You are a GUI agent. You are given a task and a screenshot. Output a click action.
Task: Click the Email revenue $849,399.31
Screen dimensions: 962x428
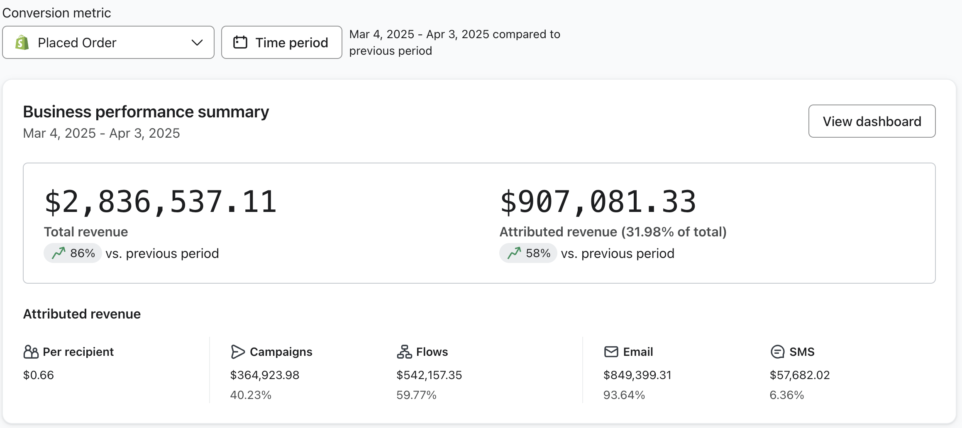pyautogui.click(x=637, y=375)
